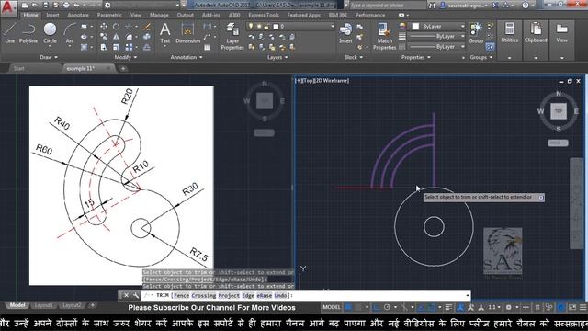The width and height of the screenshot is (588, 331).
Task: Select the Mirror tool icon in Modify panel
Action: (117, 37)
